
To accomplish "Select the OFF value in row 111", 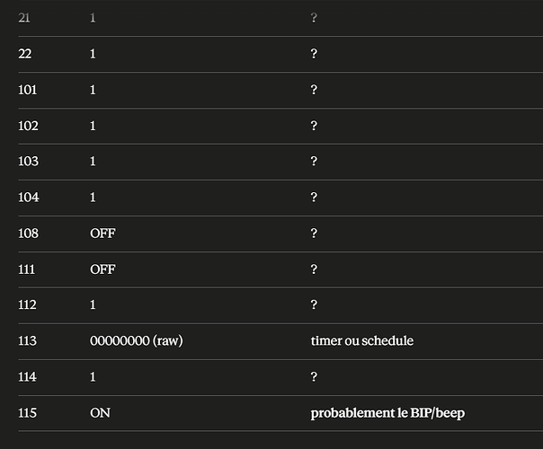I will [x=102, y=269].
